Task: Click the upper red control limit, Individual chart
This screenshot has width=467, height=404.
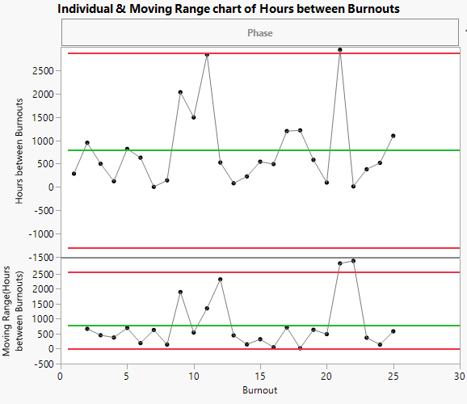Action: [264, 53]
